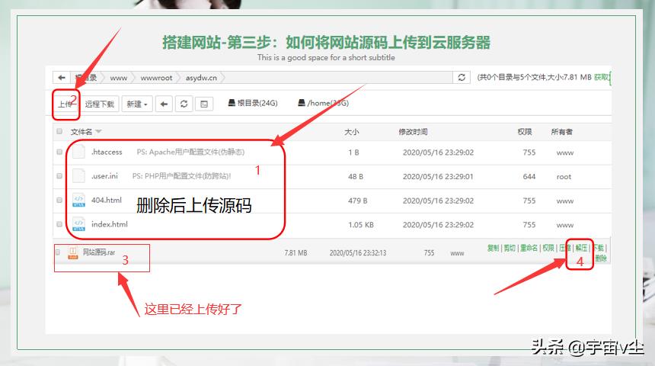Open the terminal icon in the toolbar
Screen dimensions: 655x366
click(x=204, y=104)
